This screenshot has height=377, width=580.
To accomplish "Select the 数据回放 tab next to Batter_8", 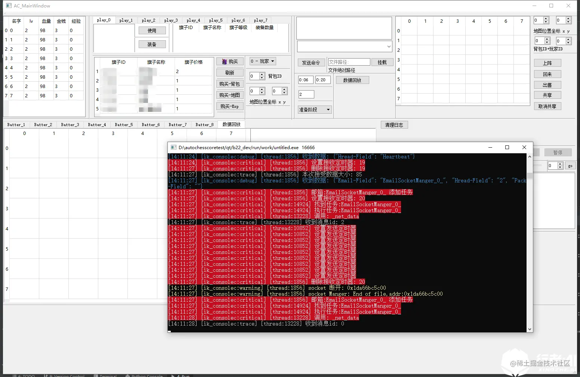I will [x=232, y=124].
